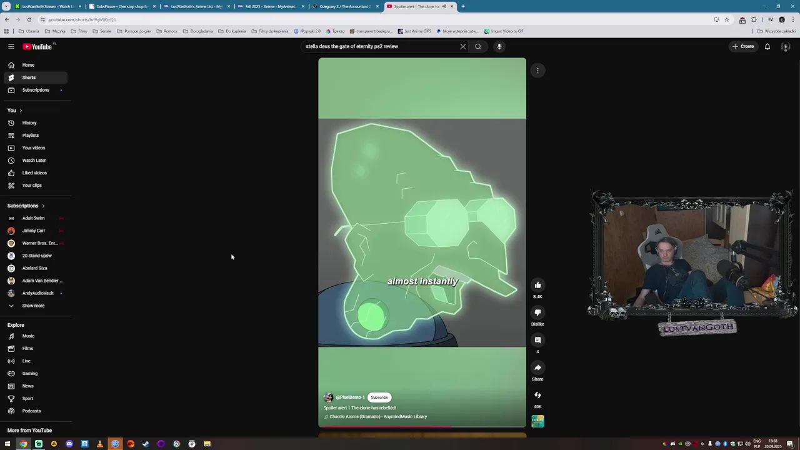Open Your clips in the sidebar

click(x=35, y=186)
